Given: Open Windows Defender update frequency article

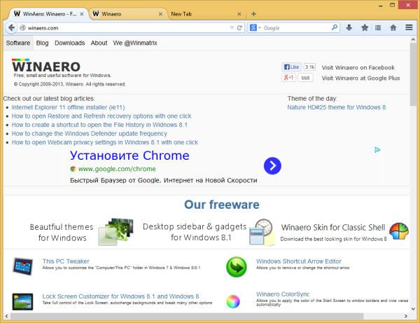Looking at the screenshot, I should pyautogui.click(x=89, y=134).
